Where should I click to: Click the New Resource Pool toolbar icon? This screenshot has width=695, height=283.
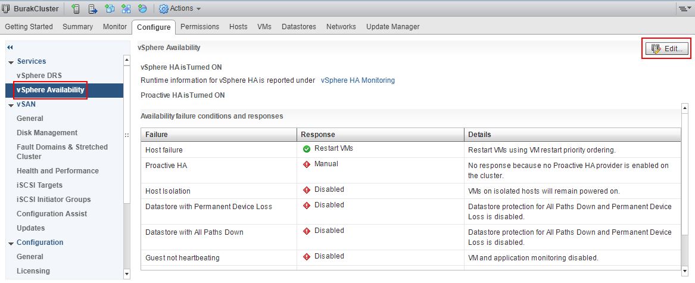(x=142, y=8)
